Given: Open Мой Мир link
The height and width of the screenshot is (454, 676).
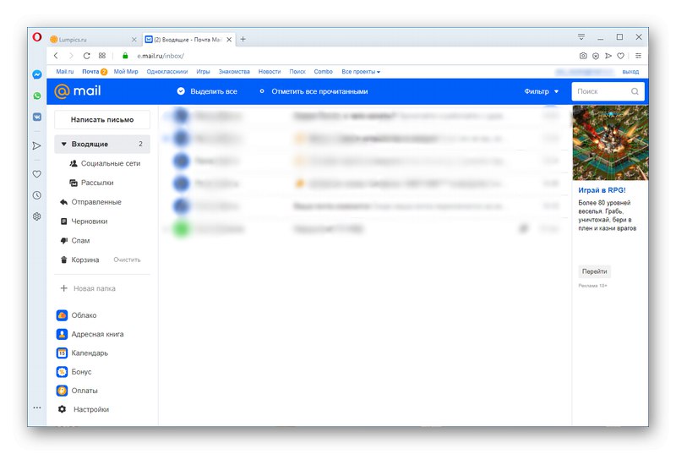Looking at the screenshot, I should click(126, 72).
